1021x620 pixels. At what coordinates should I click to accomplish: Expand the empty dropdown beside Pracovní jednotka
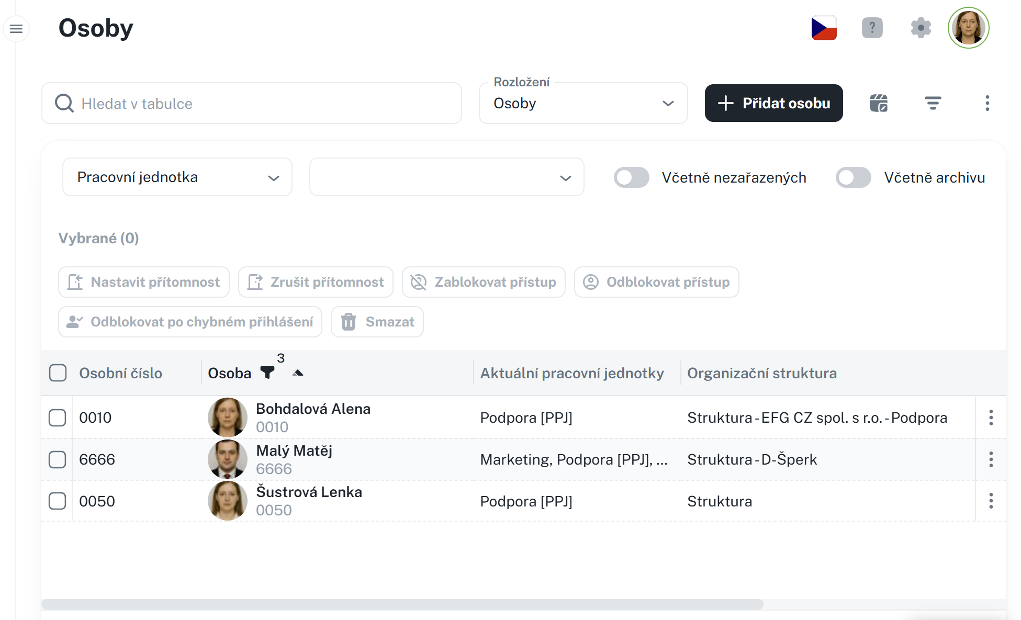click(446, 177)
